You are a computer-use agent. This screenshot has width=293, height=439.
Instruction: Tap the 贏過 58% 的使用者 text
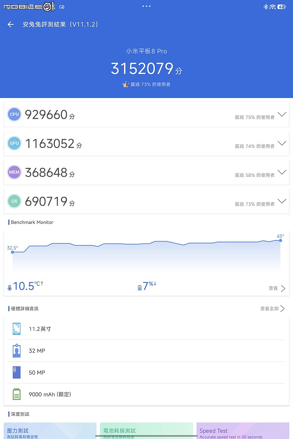pos(255,175)
